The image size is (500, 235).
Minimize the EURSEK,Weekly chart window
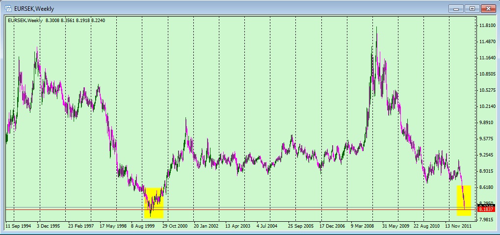point(456,9)
